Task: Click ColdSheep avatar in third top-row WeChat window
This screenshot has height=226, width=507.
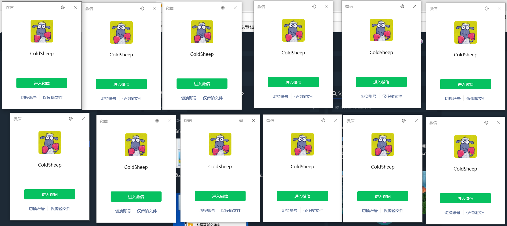Action: click(x=202, y=32)
